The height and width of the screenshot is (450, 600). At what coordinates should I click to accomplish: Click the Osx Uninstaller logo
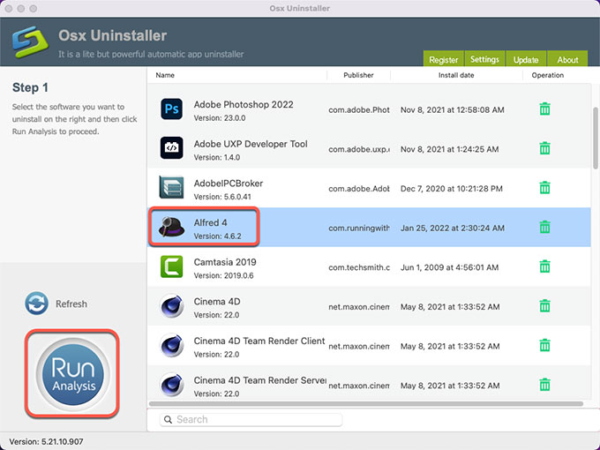pos(31,41)
